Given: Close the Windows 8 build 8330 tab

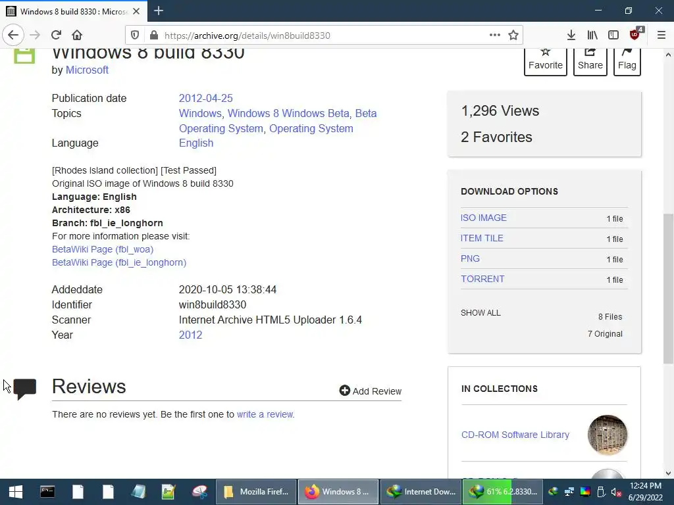Looking at the screenshot, I should (x=136, y=11).
